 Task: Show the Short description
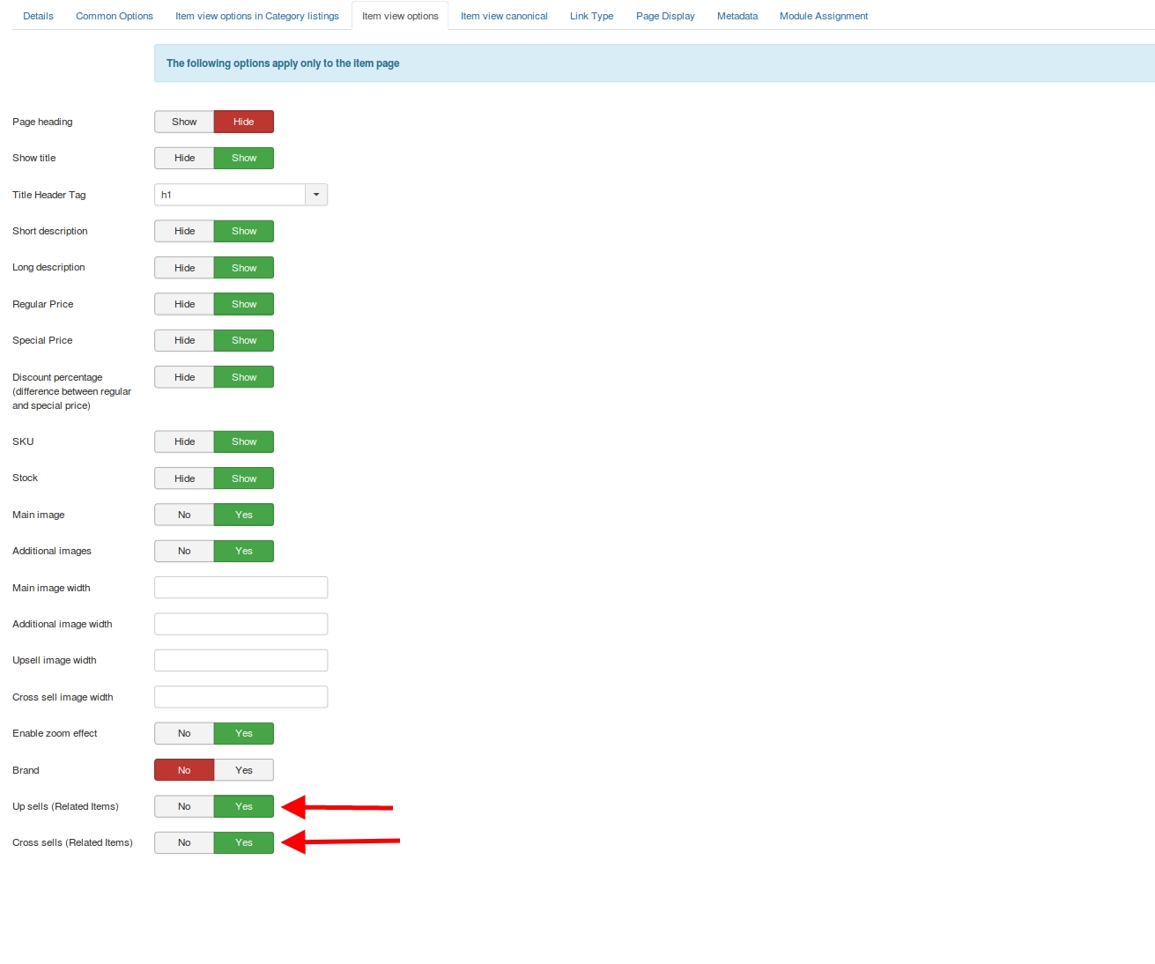click(x=244, y=231)
